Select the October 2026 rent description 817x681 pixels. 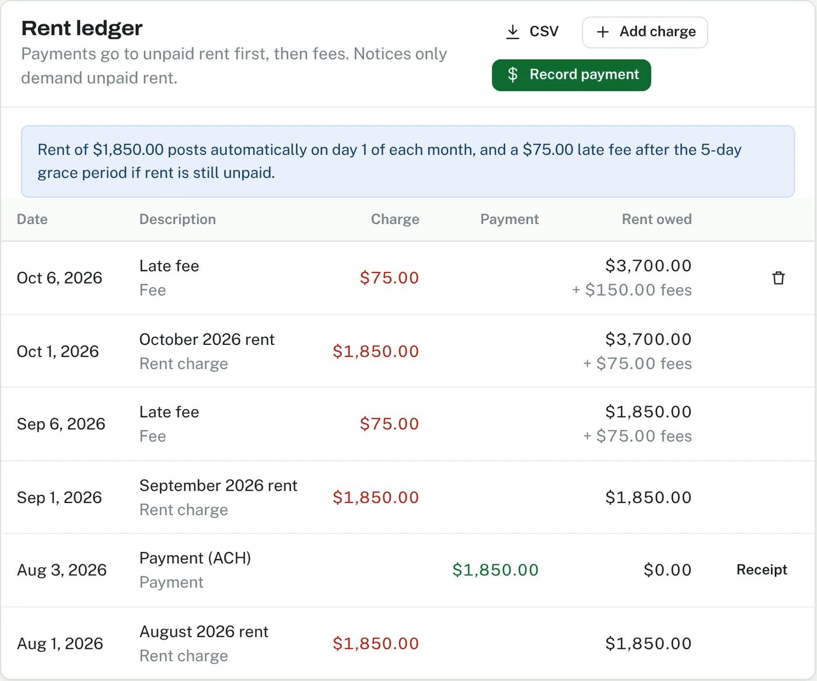tap(207, 340)
